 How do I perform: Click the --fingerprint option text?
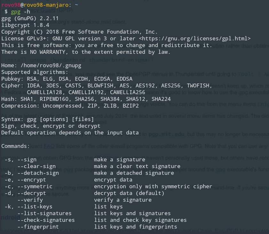(x=38, y=227)
